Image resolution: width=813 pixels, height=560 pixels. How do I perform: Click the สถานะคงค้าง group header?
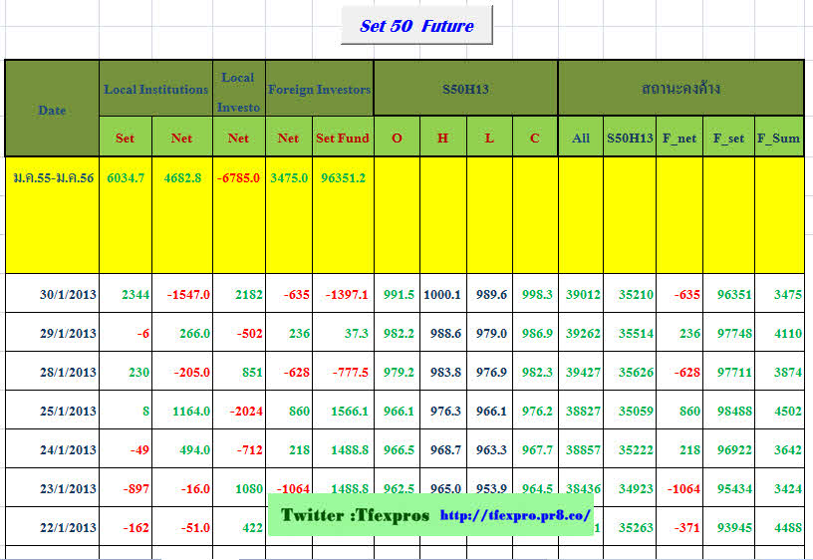point(680,89)
